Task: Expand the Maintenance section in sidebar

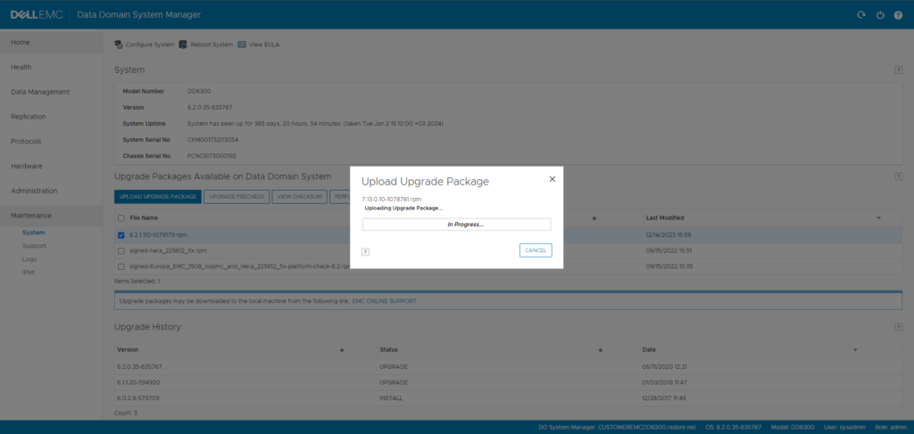Action: coord(31,216)
